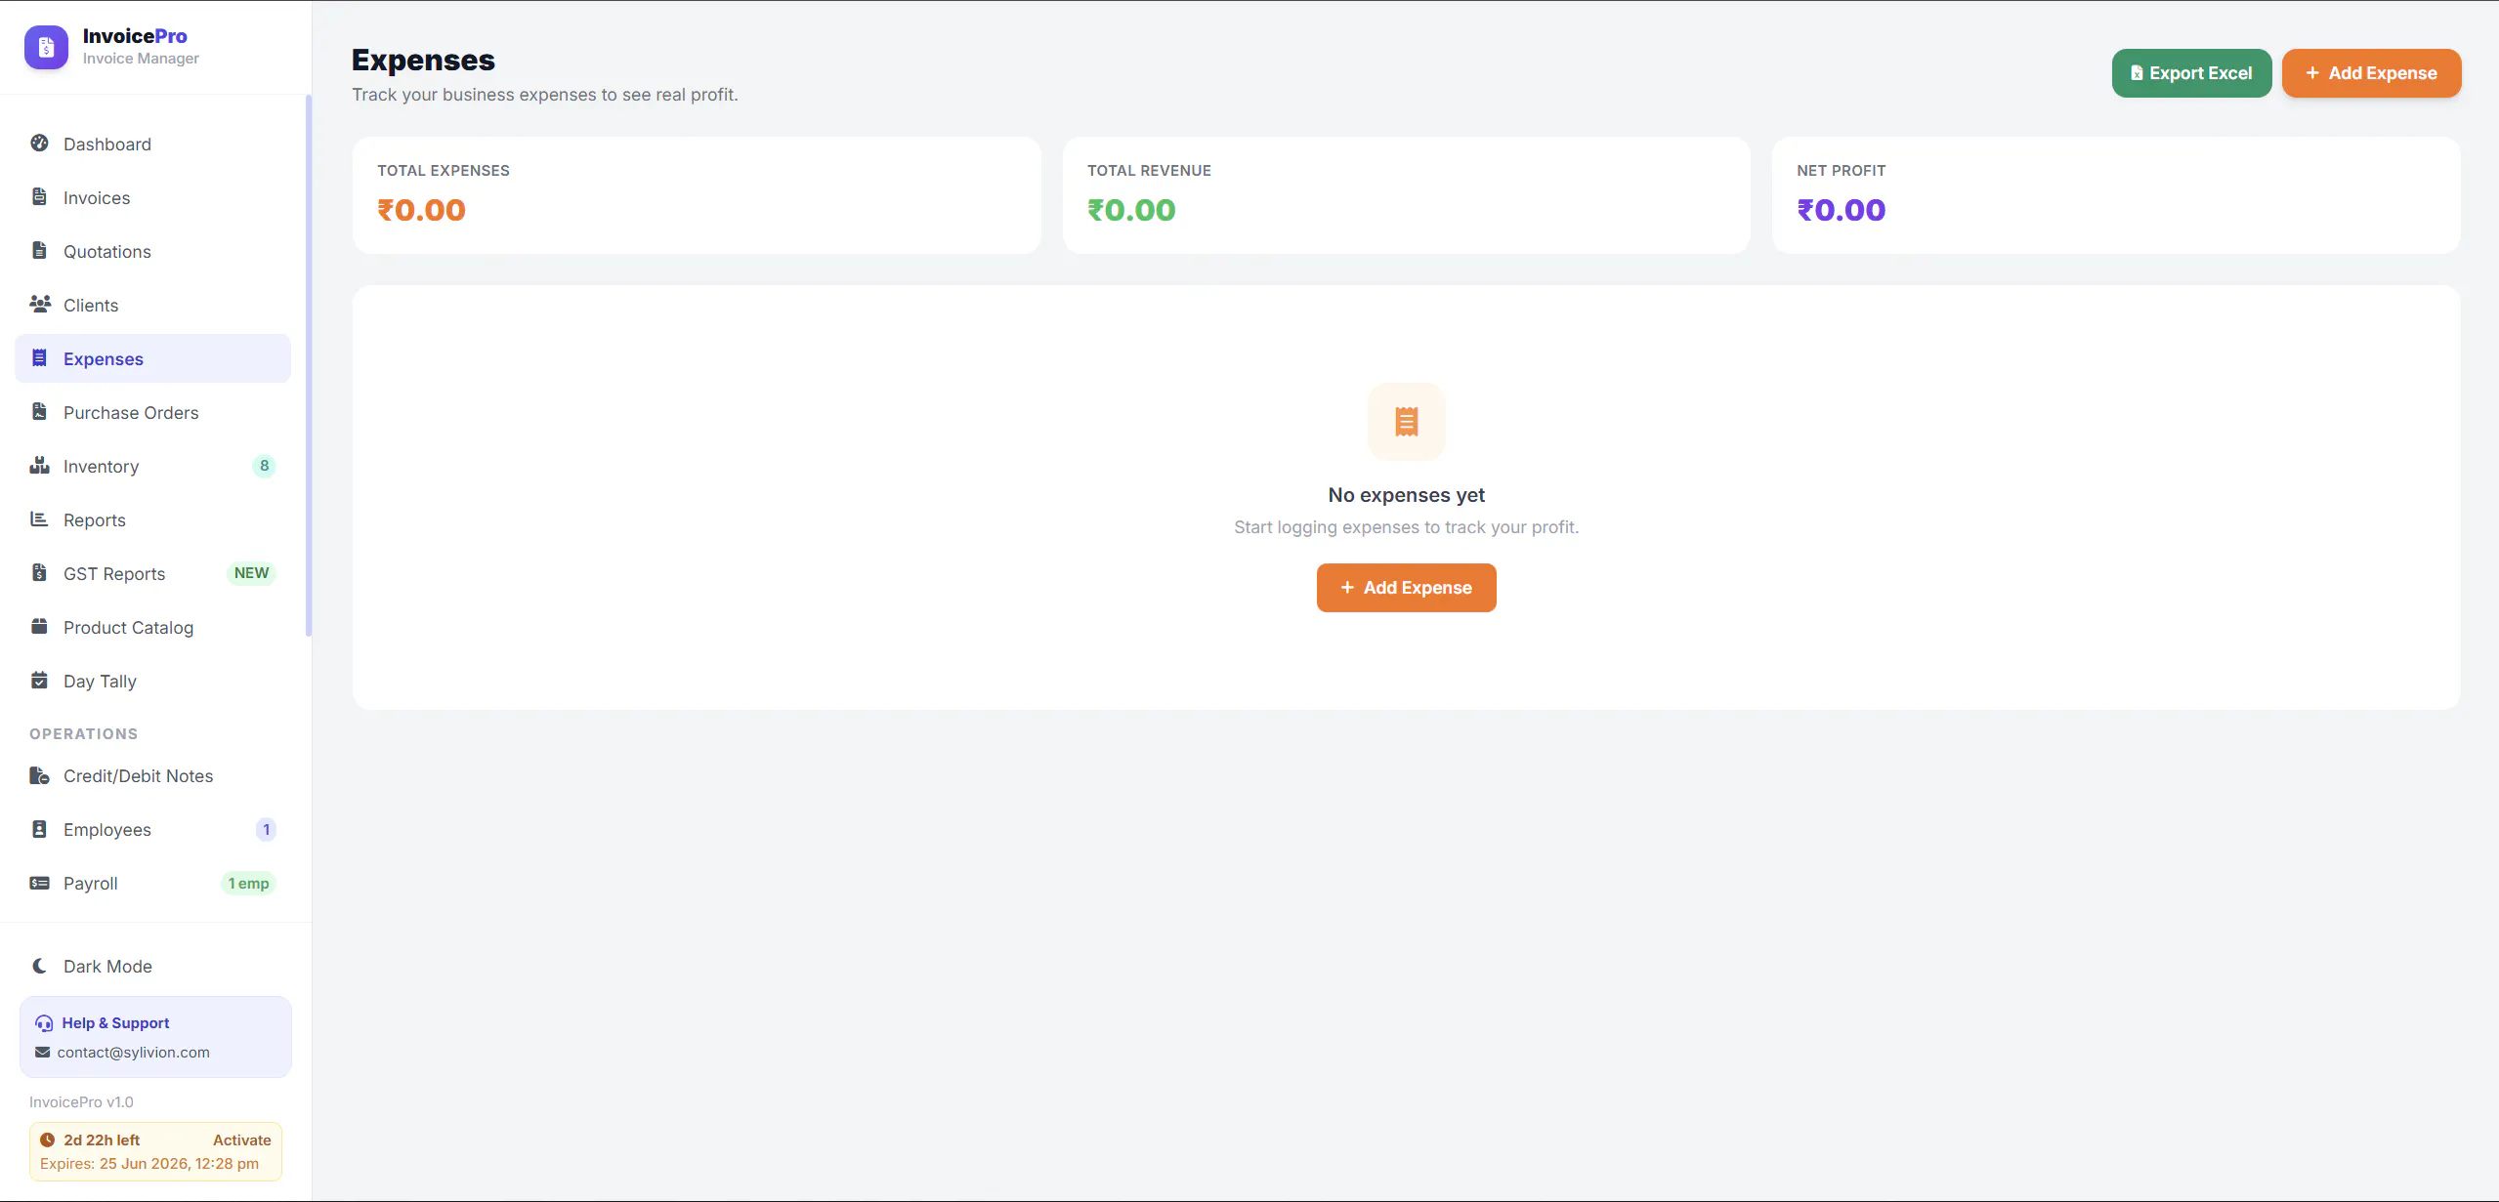Open Product Catalog page
2499x1202 pixels.
[152, 627]
